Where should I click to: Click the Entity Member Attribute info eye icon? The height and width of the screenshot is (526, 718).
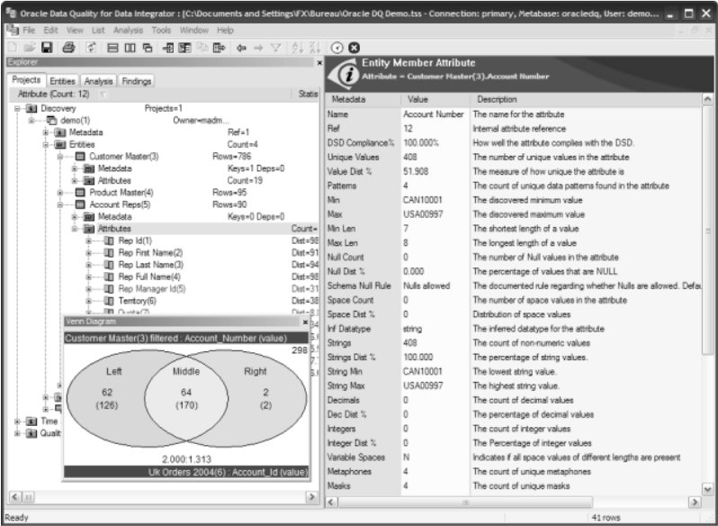click(x=344, y=74)
